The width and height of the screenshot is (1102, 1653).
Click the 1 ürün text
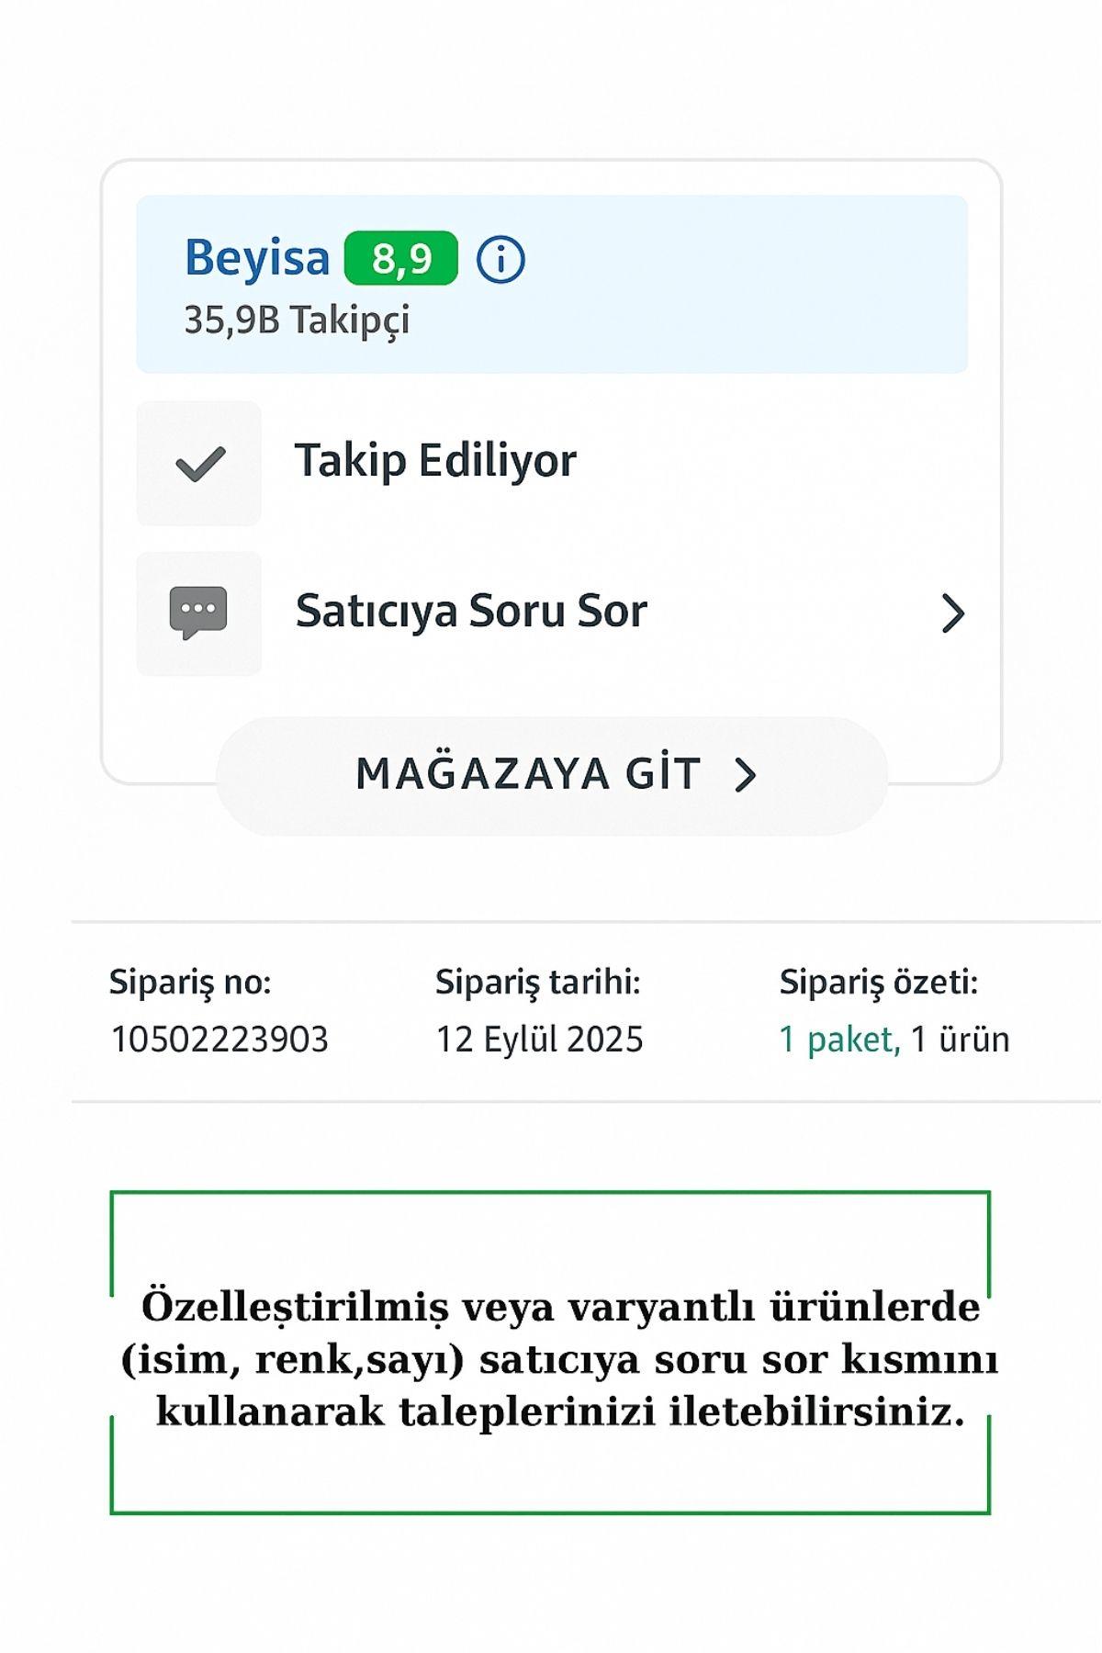click(x=960, y=1040)
